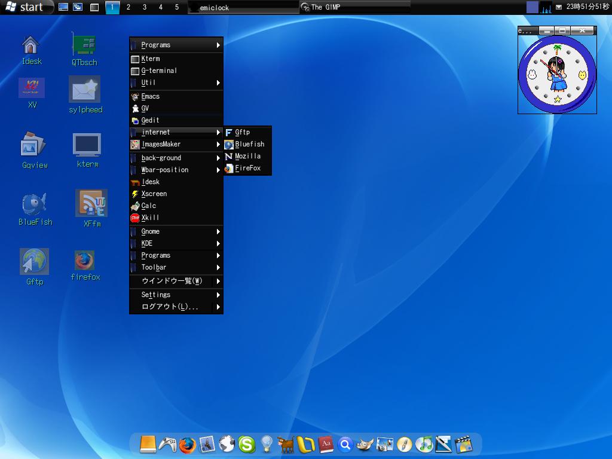The image size is (612, 459).
Task: Switch to workspace 5 in the pager
Action: (176, 7)
